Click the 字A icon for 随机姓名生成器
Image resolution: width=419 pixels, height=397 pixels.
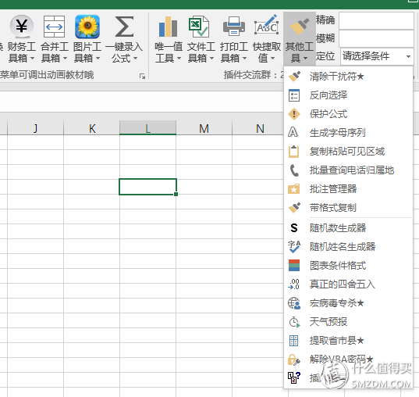[x=294, y=246]
